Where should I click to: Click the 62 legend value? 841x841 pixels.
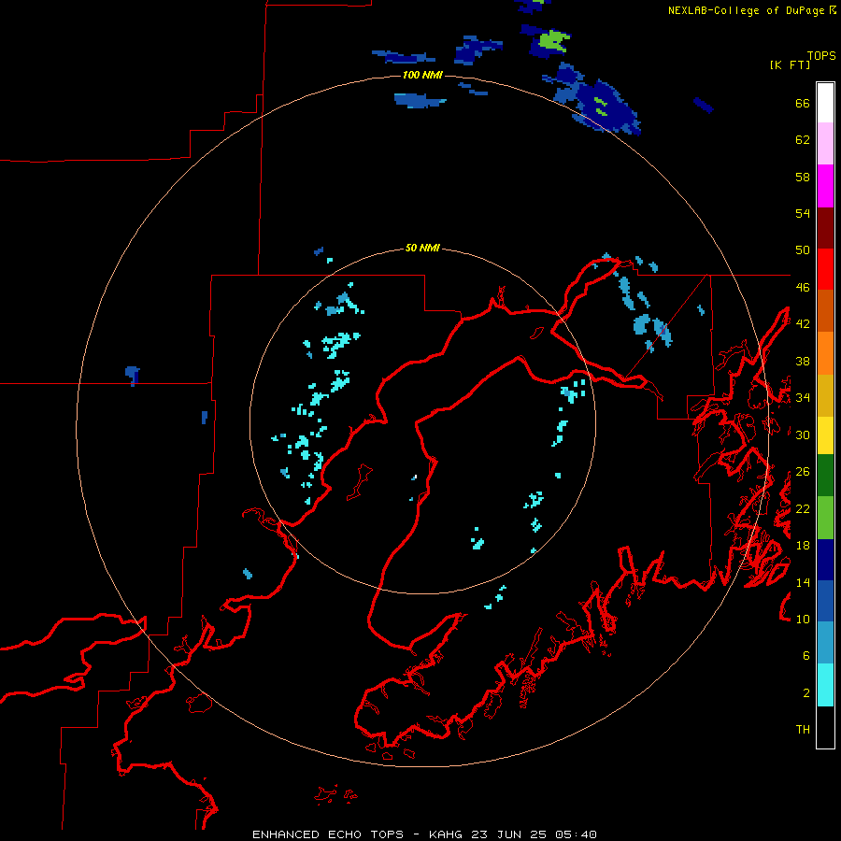click(x=803, y=140)
